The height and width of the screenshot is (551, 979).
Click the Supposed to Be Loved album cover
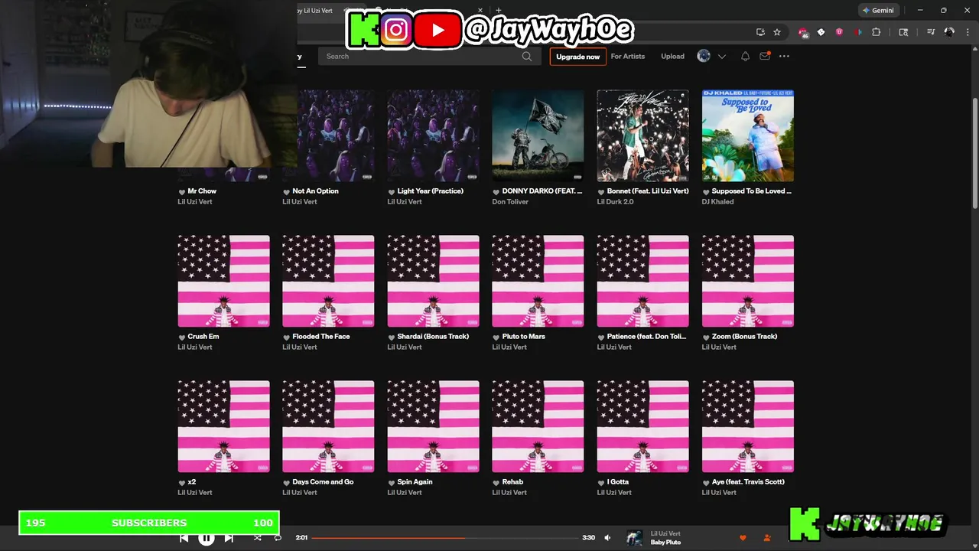pos(748,135)
